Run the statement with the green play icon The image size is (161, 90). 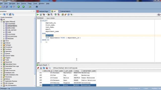pyautogui.click(x=38, y=14)
